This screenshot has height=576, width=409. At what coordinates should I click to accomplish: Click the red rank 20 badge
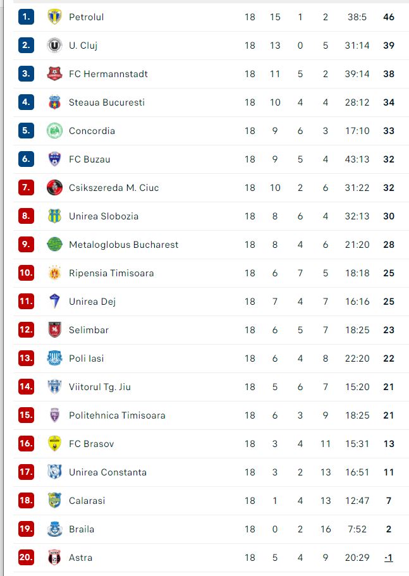pos(26,558)
